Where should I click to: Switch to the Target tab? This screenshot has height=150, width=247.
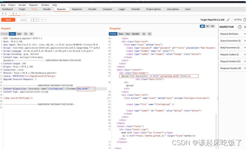[22, 9]
